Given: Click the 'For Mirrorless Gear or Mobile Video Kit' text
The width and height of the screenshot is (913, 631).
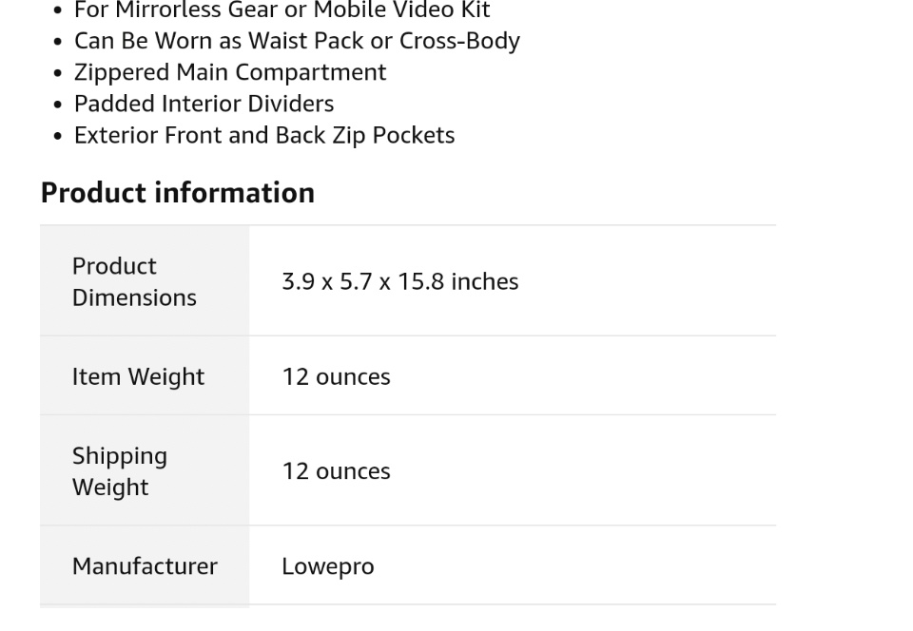Looking at the screenshot, I should click(x=282, y=10).
